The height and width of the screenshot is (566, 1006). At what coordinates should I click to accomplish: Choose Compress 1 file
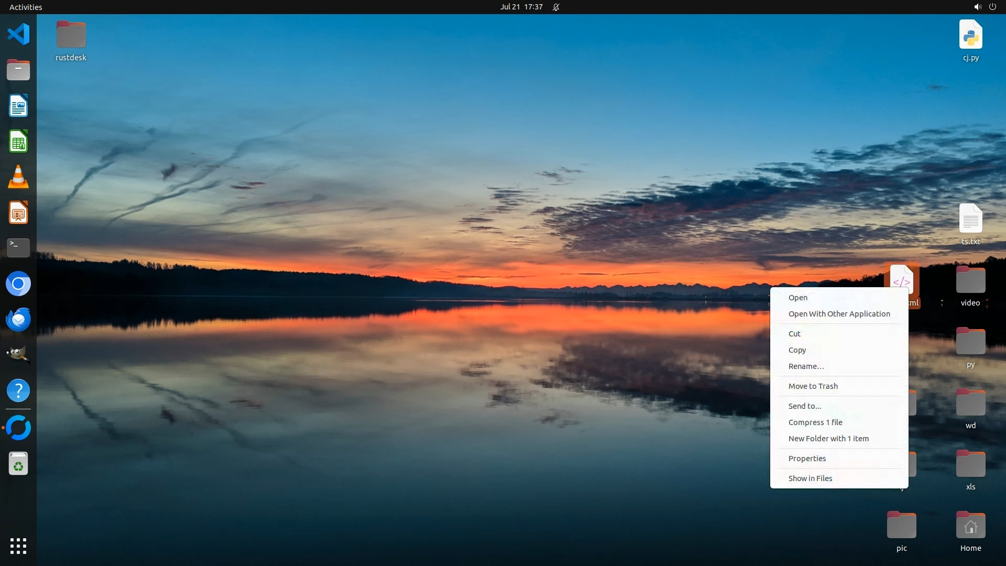(x=815, y=422)
